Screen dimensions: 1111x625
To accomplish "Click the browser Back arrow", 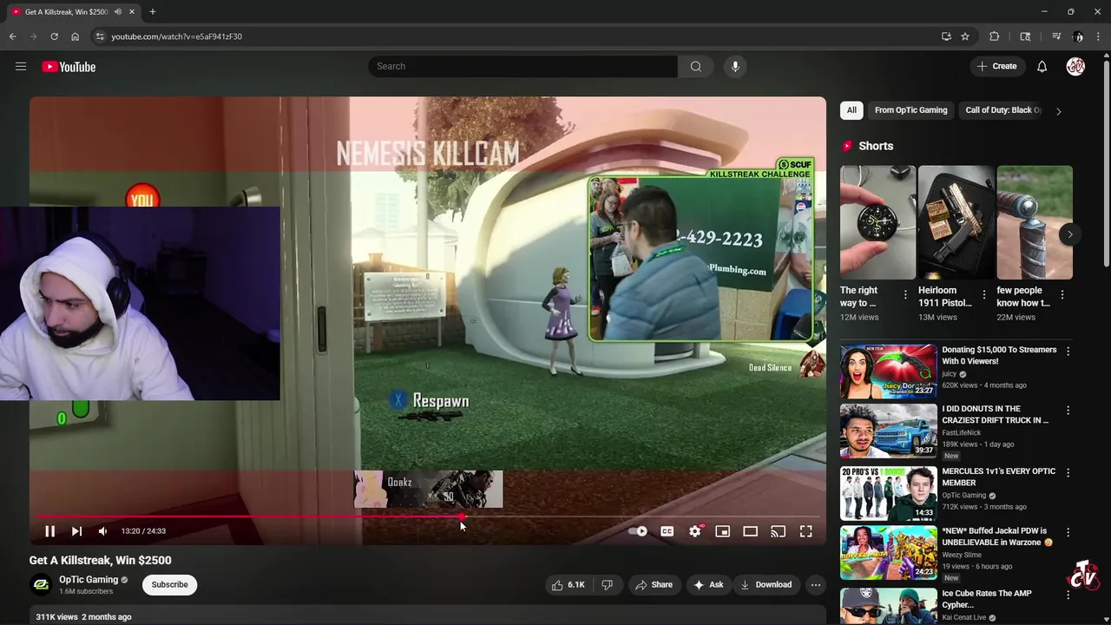I will point(12,36).
